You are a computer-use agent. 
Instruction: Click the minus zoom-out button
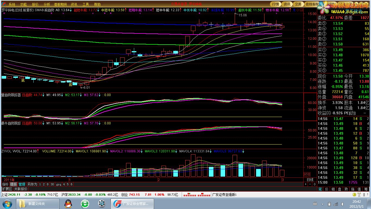[x=310, y=184]
